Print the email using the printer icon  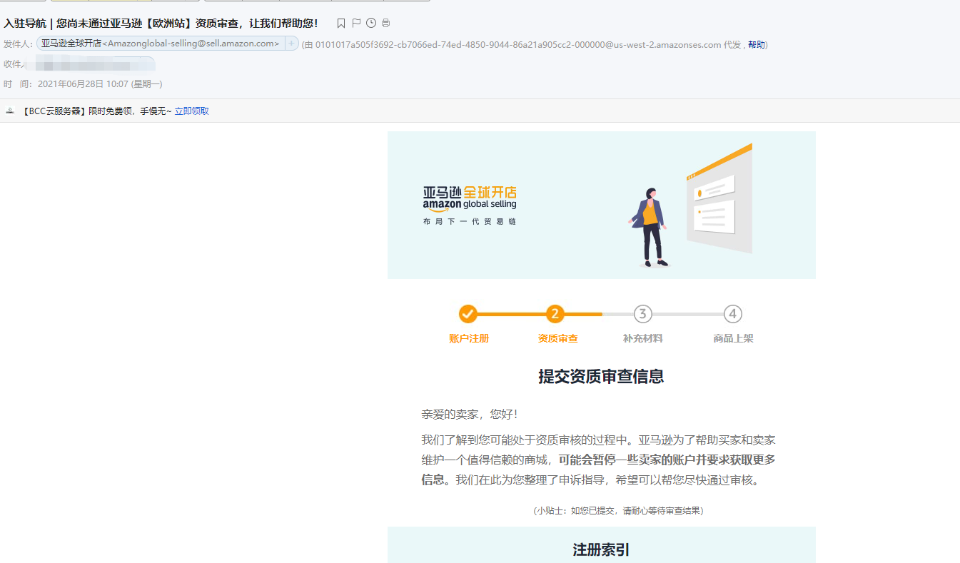(x=386, y=24)
